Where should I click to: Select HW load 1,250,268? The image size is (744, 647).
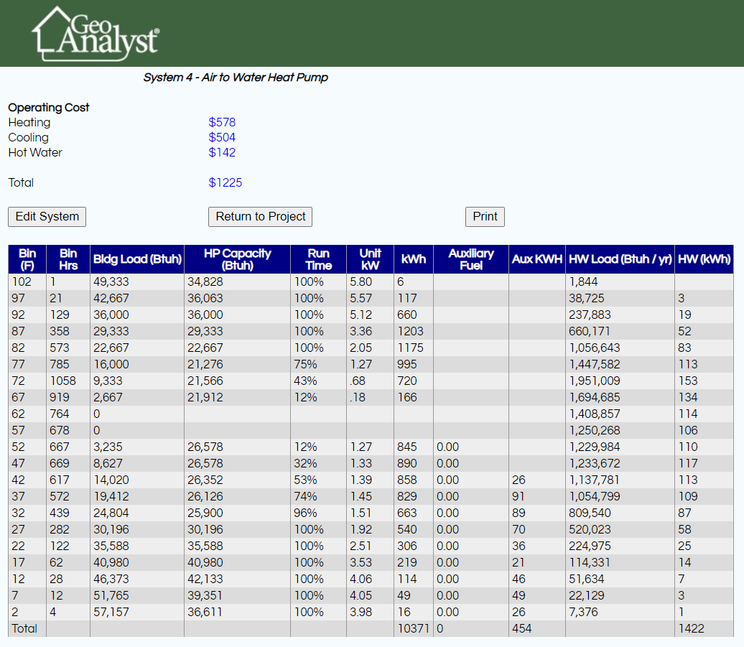click(x=595, y=430)
